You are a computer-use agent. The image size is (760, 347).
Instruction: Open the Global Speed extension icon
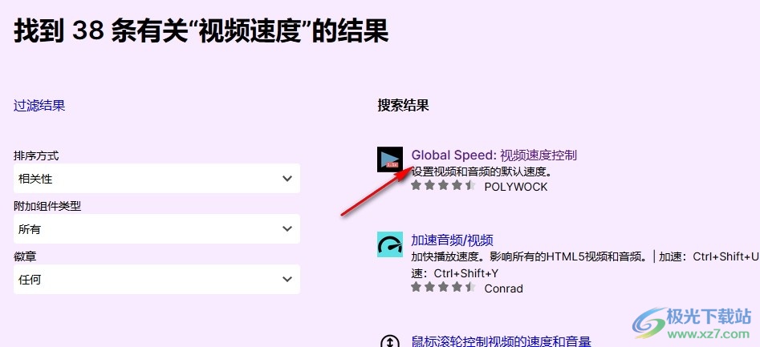click(390, 159)
